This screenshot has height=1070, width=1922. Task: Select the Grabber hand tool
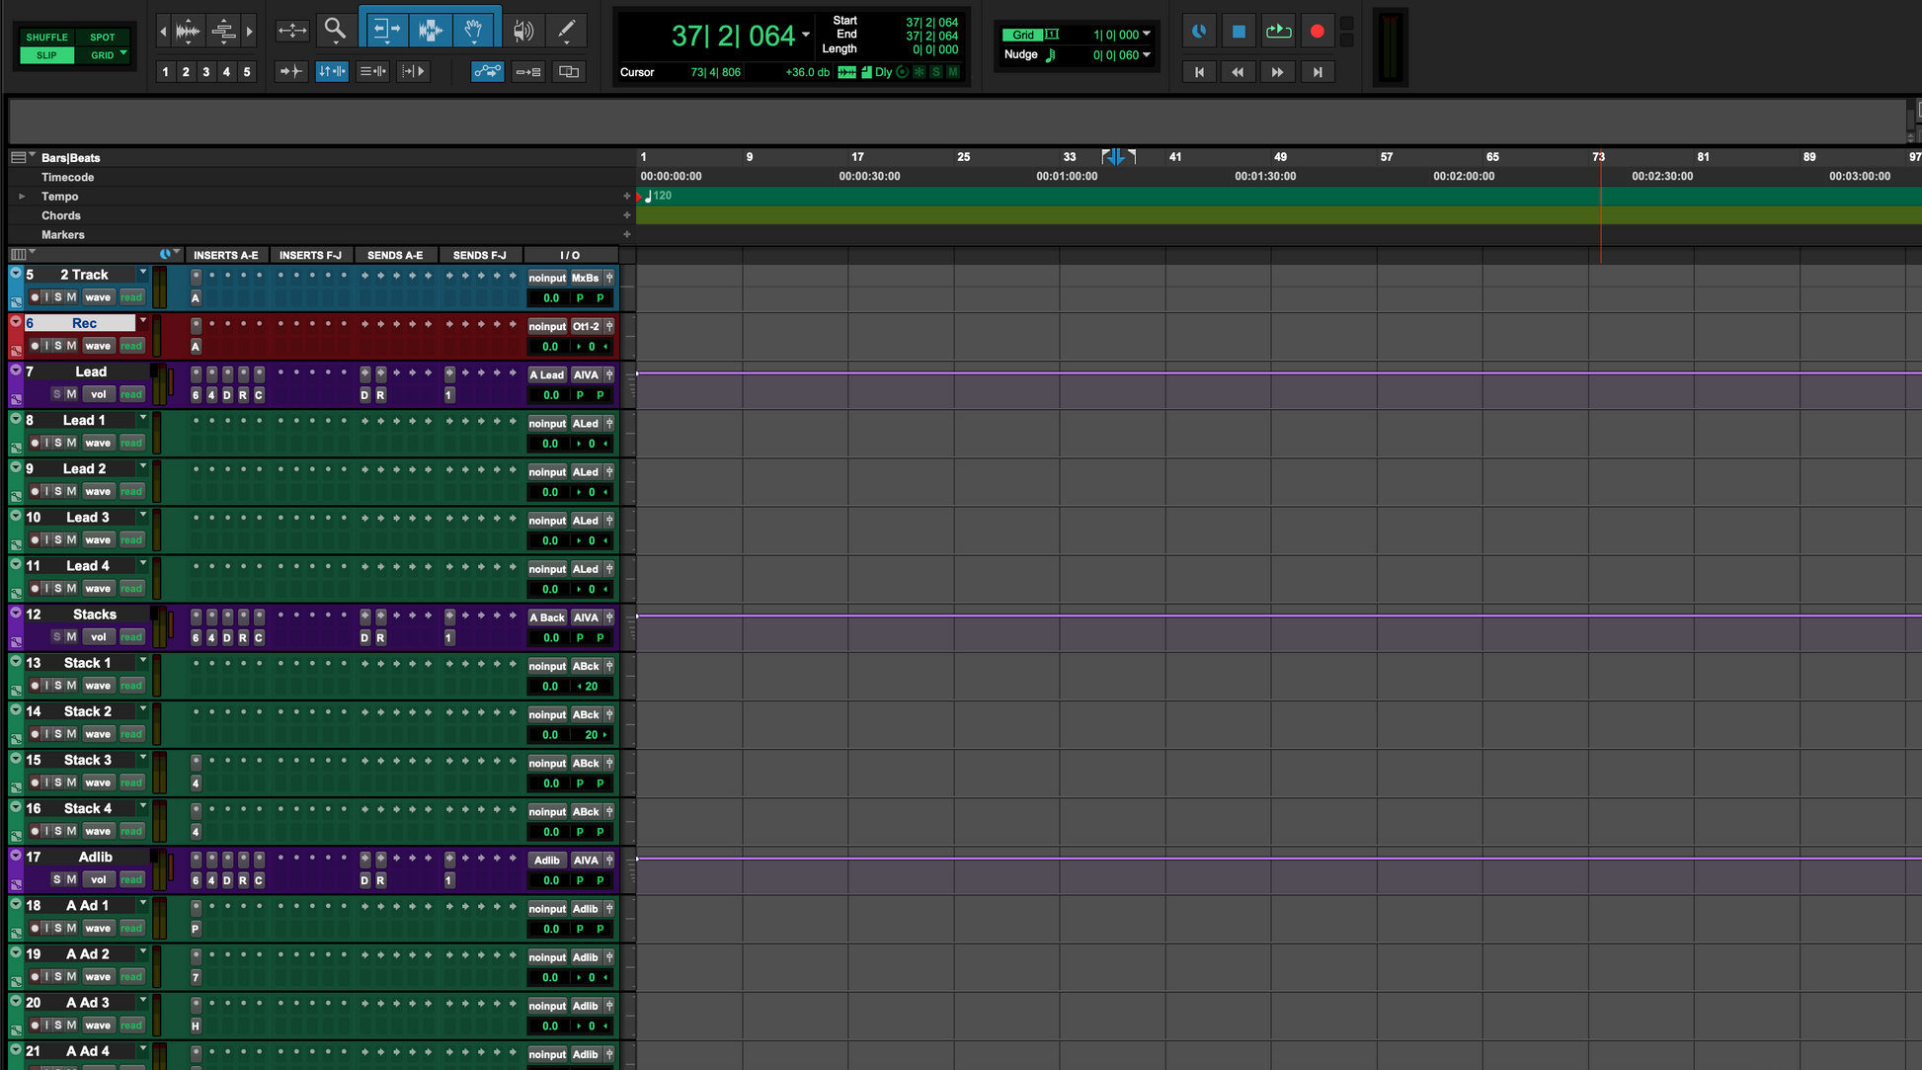pyautogui.click(x=475, y=30)
